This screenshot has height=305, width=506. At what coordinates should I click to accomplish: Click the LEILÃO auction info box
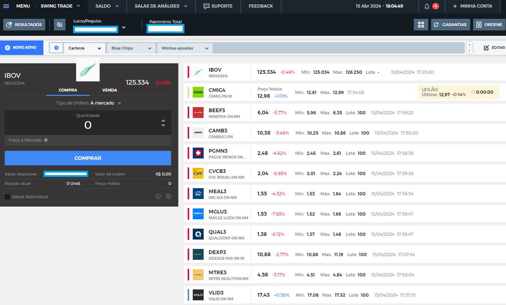(458, 92)
